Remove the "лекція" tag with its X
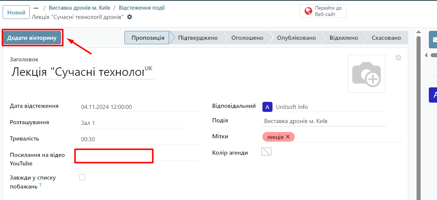Viewport: 437px width, 200px height. click(288, 137)
